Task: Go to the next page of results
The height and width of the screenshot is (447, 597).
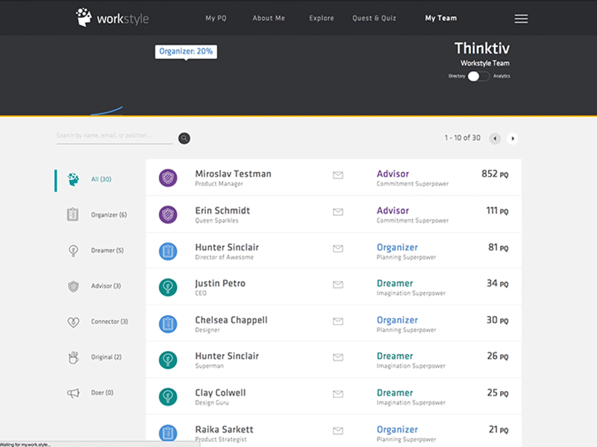Action: click(513, 139)
